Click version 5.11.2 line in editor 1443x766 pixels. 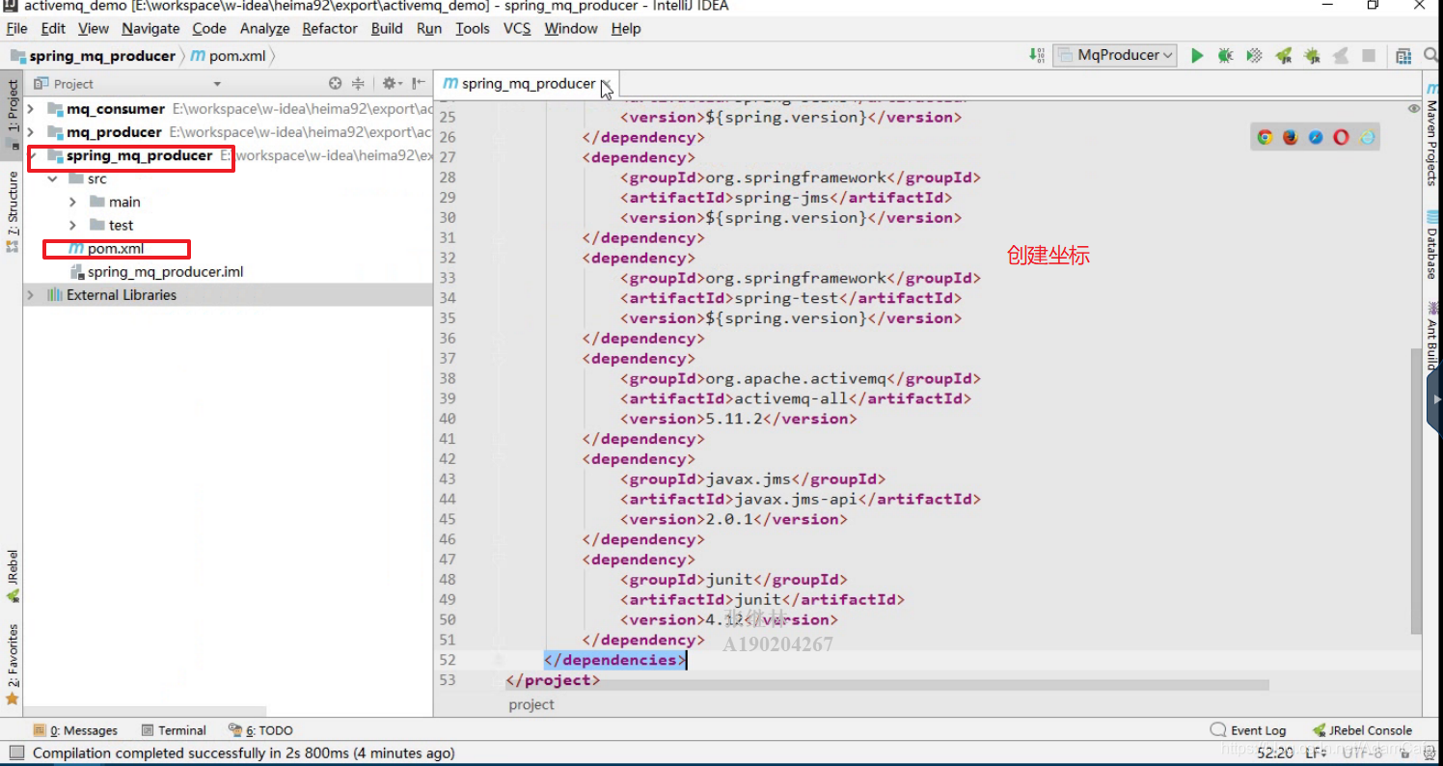tap(739, 419)
